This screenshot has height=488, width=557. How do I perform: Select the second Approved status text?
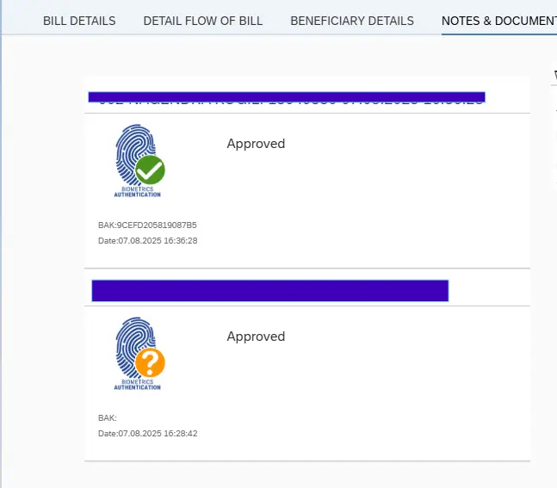pyautogui.click(x=256, y=337)
